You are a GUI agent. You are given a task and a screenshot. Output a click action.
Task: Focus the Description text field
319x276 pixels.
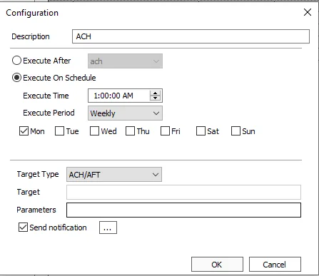[191, 36]
